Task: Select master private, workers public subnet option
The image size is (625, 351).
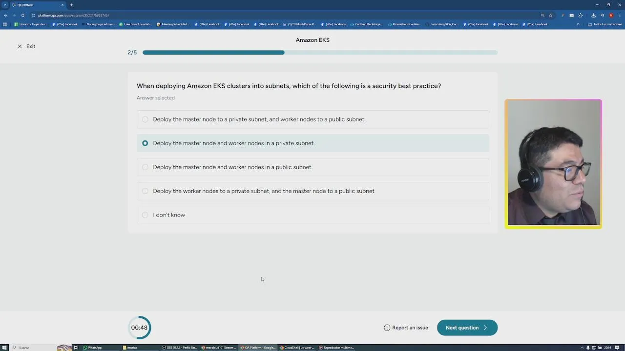Action: pos(313,119)
